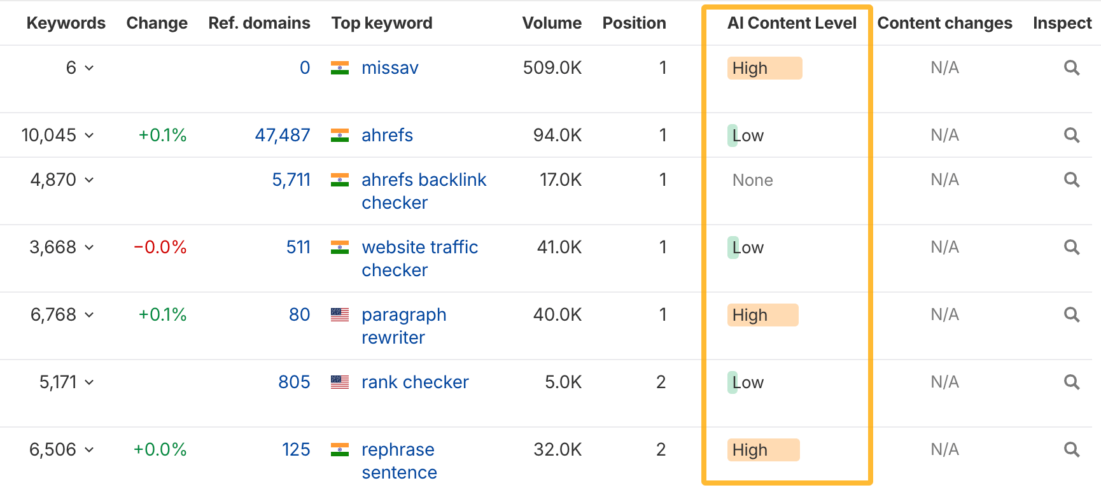Expand the 4,870 keywords dropdown
The width and height of the screenshot is (1101, 490).
tap(89, 179)
